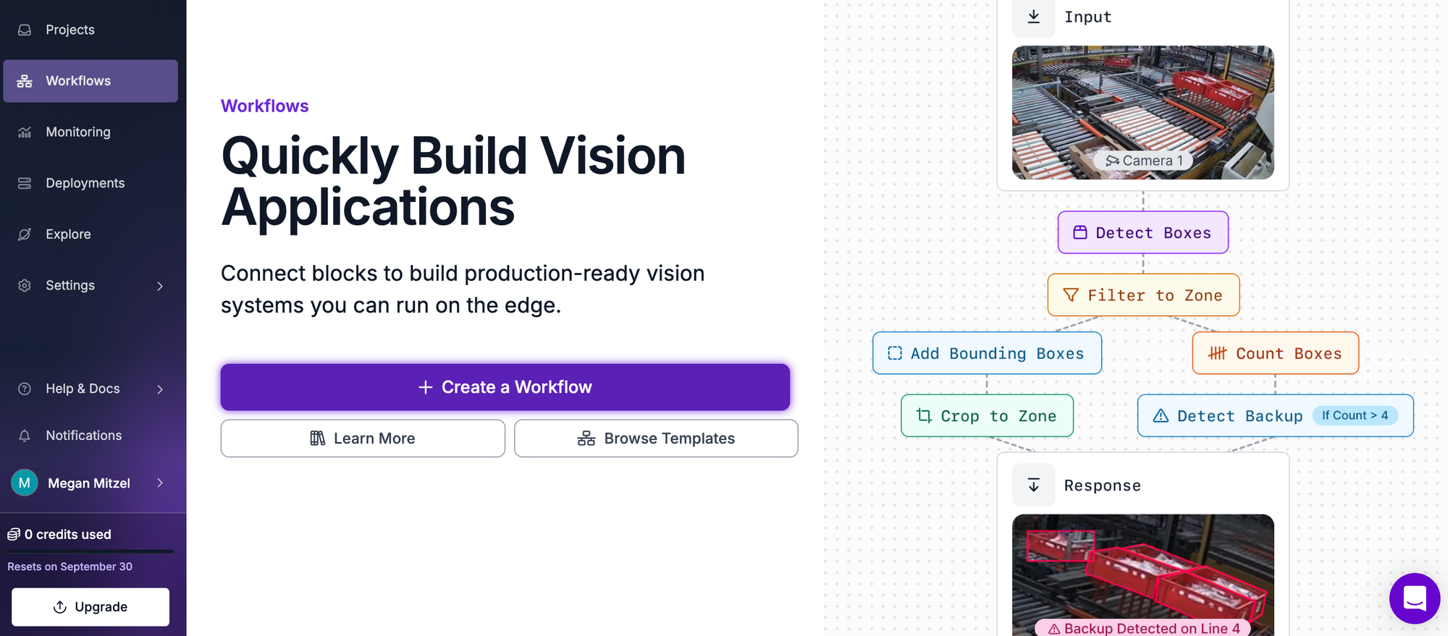Image resolution: width=1448 pixels, height=636 pixels.
Task: Click Create a Workflow button
Action: tap(505, 387)
